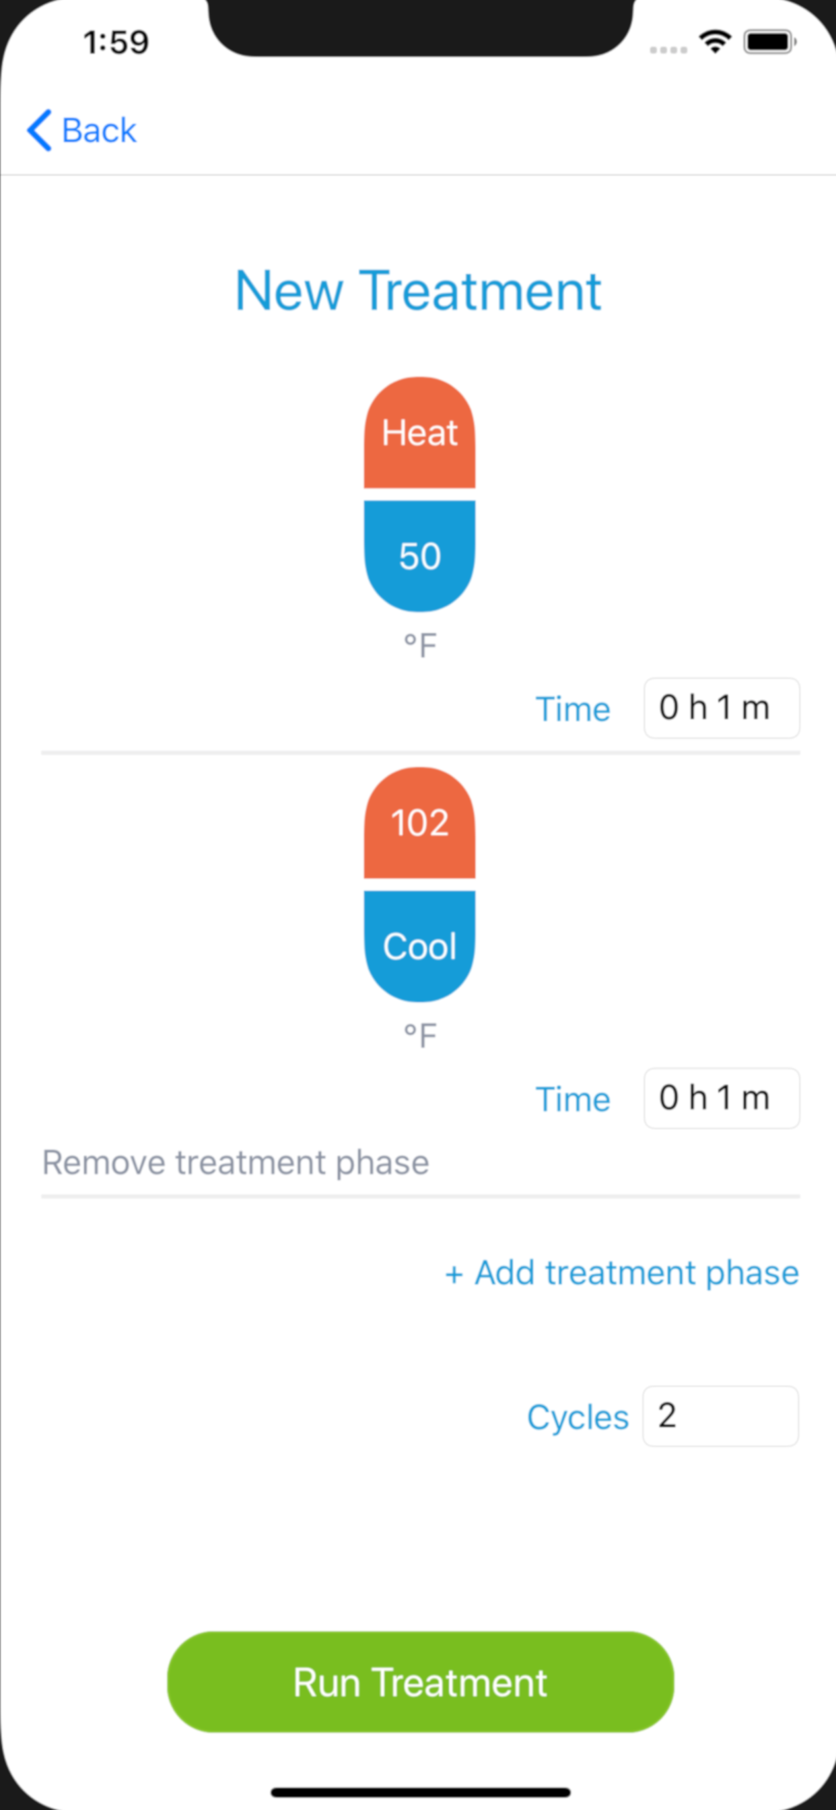This screenshot has height=1810, width=836.
Task: Tap the Wi-Fi status icon
Action: (715, 42)
